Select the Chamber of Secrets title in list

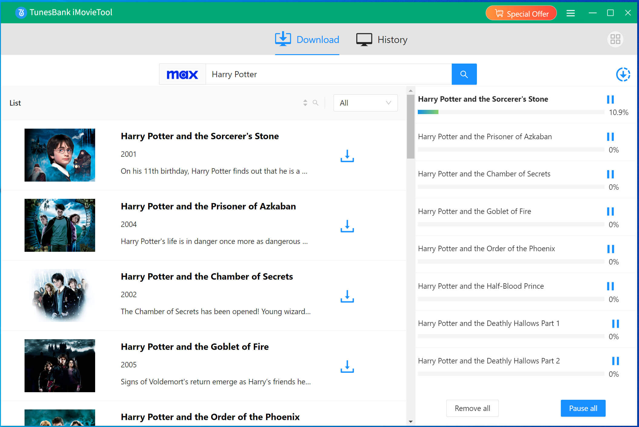click(x=207, y=277)
